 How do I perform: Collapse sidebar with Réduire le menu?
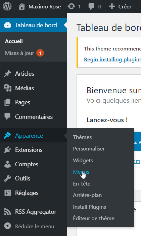point(29,226)
